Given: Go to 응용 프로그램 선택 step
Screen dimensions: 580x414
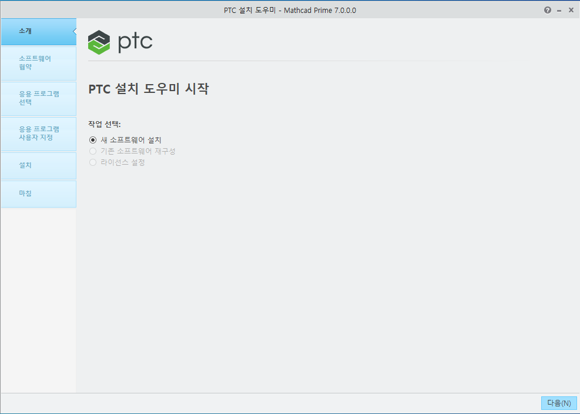Looking at the screenshot, I should click(x=38, y=98).
